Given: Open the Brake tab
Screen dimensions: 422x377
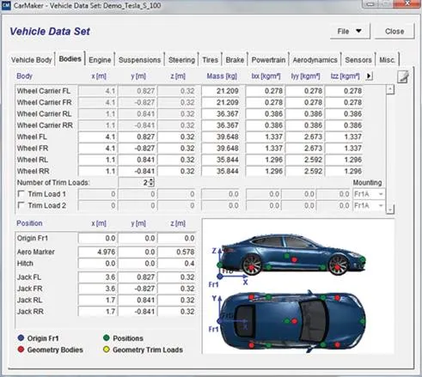Looking at the screenshot, I should pos(235,60).
